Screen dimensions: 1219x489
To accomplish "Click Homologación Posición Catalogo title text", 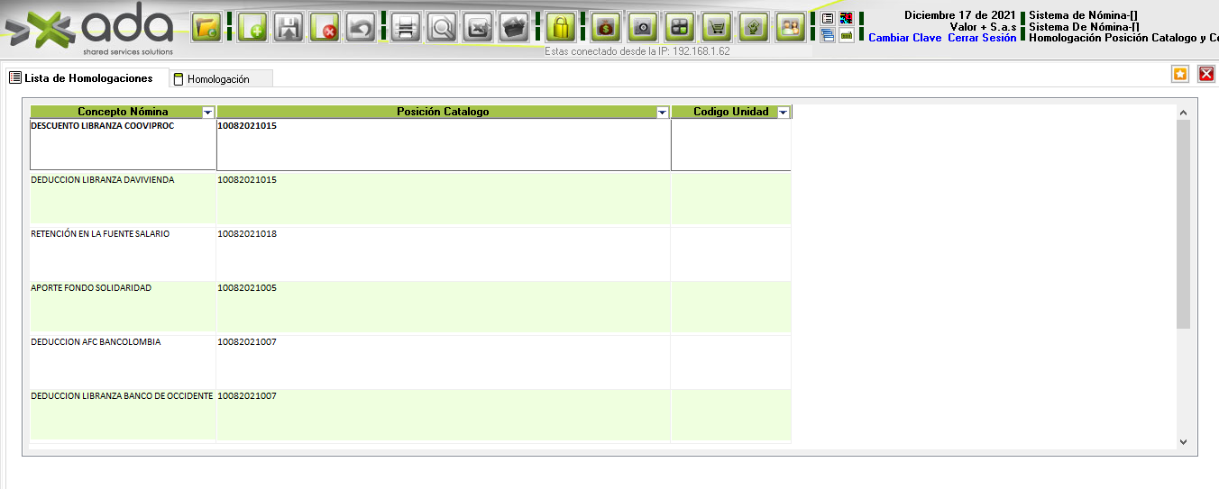I will coord(1123,38).
